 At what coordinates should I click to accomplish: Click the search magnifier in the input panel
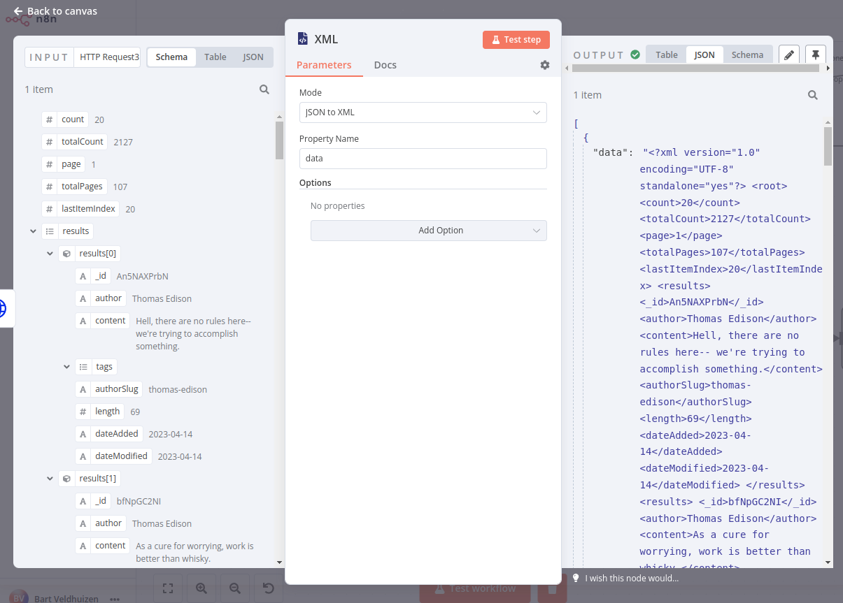point(264,89)
